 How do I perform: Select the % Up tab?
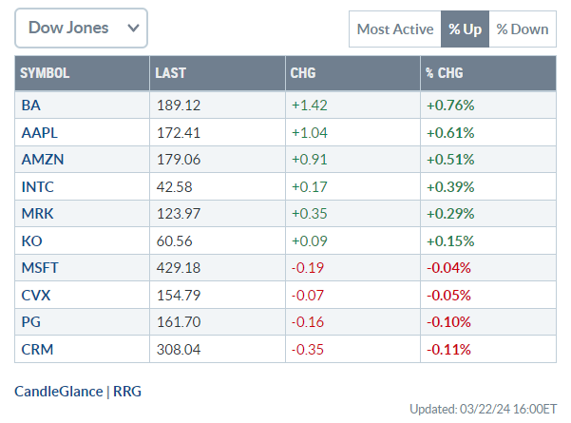(x=465, y=29)
